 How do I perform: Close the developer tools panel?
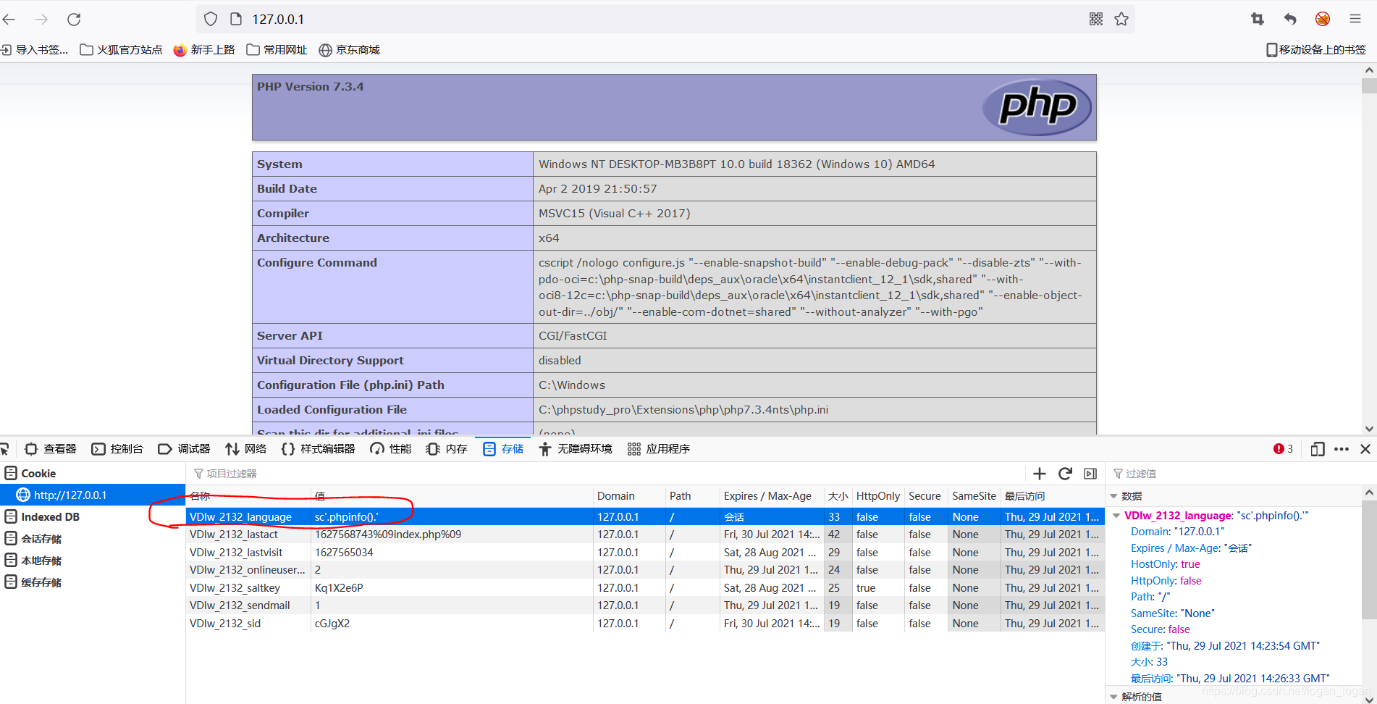click(x=1365, y=449)
